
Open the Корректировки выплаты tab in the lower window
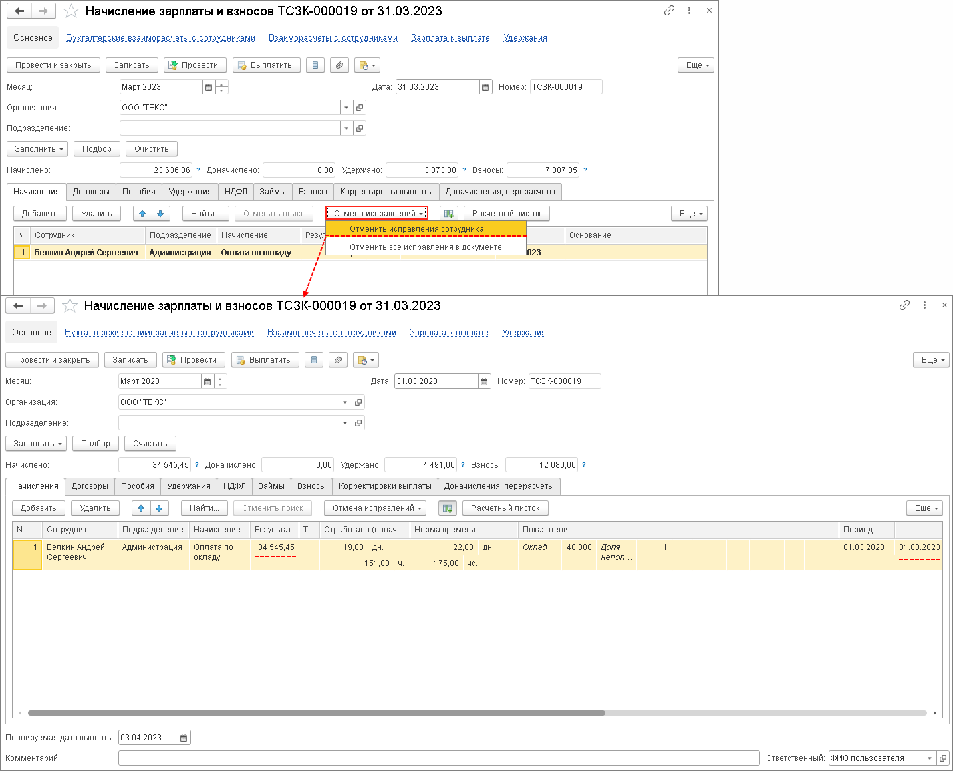pyautogui.click(x=385, y=486)
